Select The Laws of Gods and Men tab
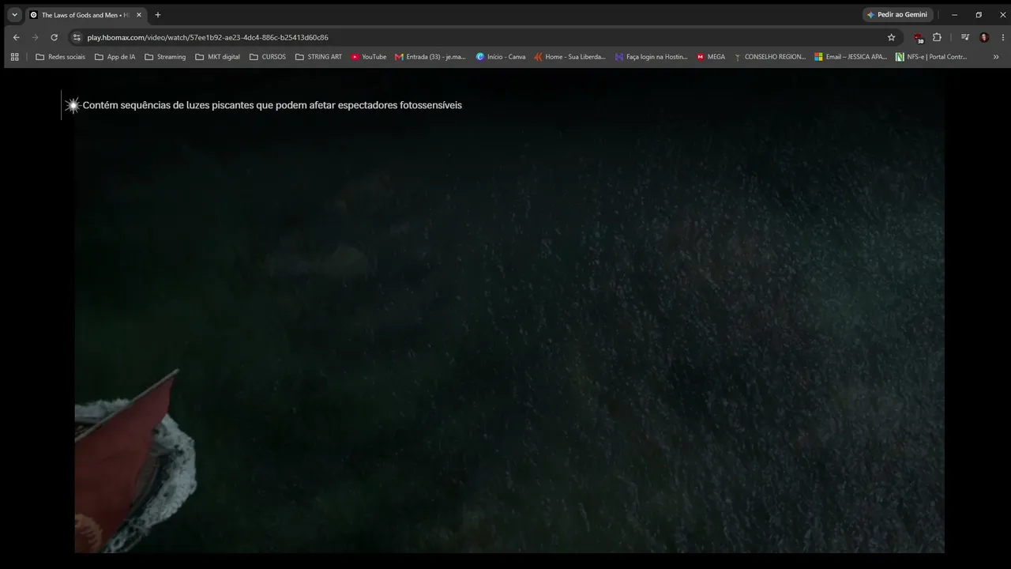Image resolution: width=1011 pixels, height=569 pixels. tap(85, 15)
